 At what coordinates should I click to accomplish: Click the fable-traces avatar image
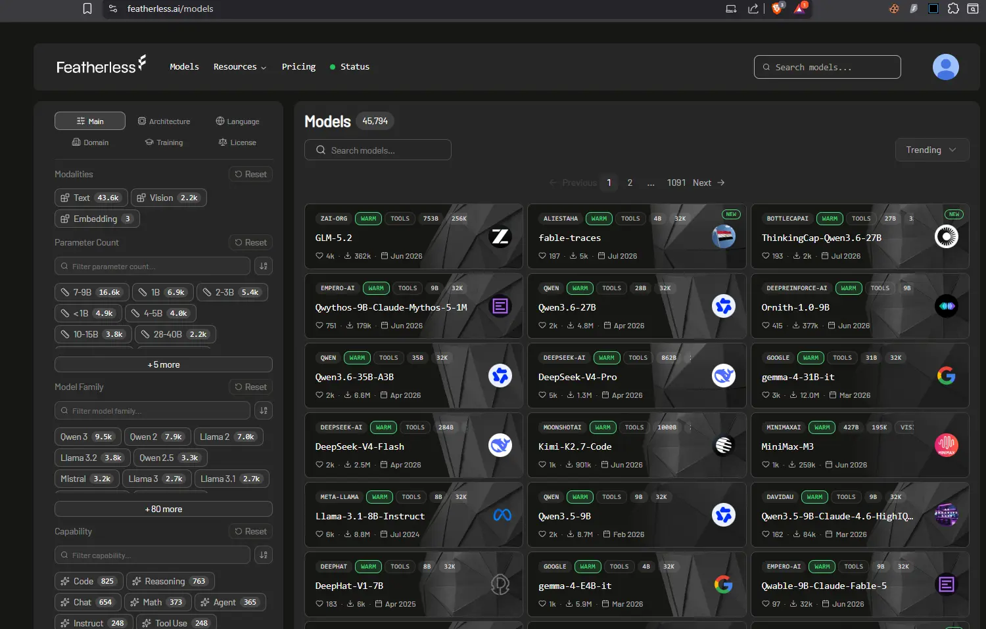coord(724,236)
